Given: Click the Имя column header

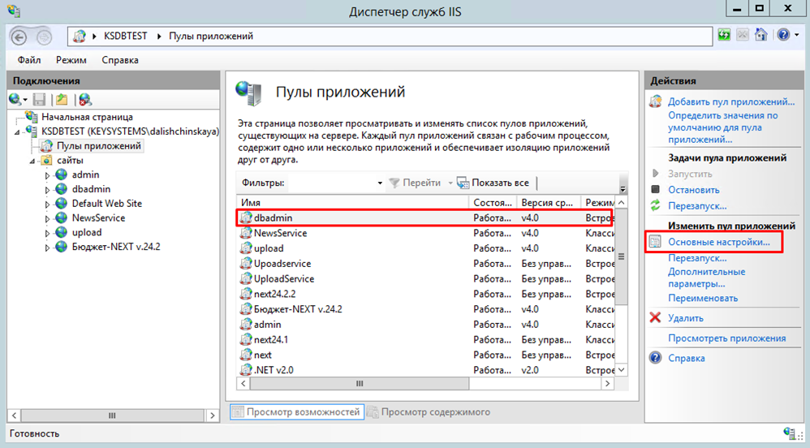Looking at the screenshot, I should point(353,202).
